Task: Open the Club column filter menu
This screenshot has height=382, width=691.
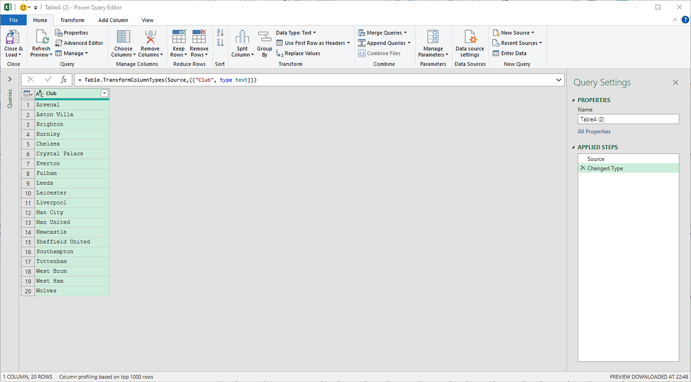Action: point(104,93)
